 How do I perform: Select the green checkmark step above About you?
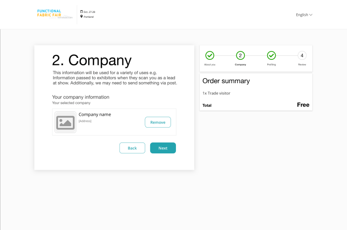tap(210, 55)
